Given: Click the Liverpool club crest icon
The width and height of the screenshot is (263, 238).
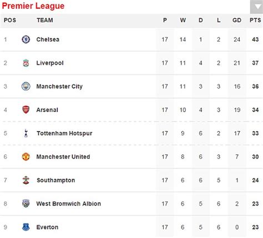Looking at the screenshot, I should 26,63.
